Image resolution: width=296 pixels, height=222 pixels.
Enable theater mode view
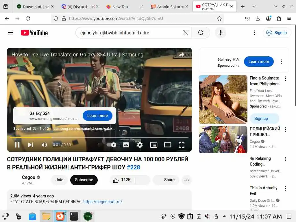(x=168, y=145)
